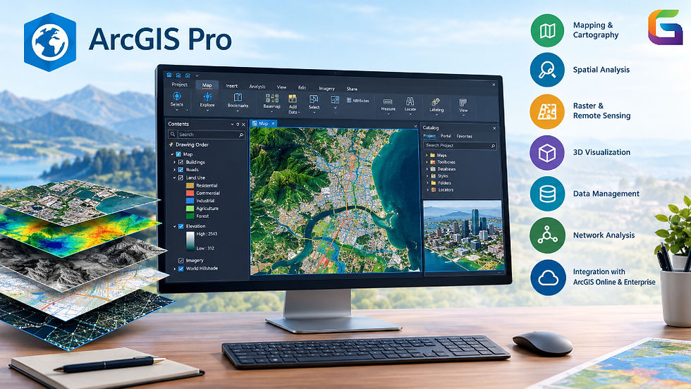Click the Basemap gallery icon
The height and width of the screenshot is (389, 691).
click(271, 98)
